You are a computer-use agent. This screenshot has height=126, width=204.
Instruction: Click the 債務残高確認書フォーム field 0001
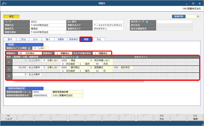[42, 92]
